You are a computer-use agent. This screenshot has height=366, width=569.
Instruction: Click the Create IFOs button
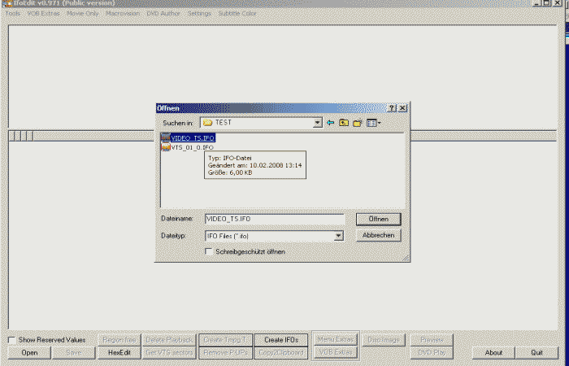pyautogui.click(x=281, y=340)
